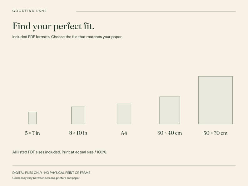Click the 'Included PDF formats' subtitle line
Image resolution: width=248 pixels, height=186 pixels.
click(x=67, y=37)
